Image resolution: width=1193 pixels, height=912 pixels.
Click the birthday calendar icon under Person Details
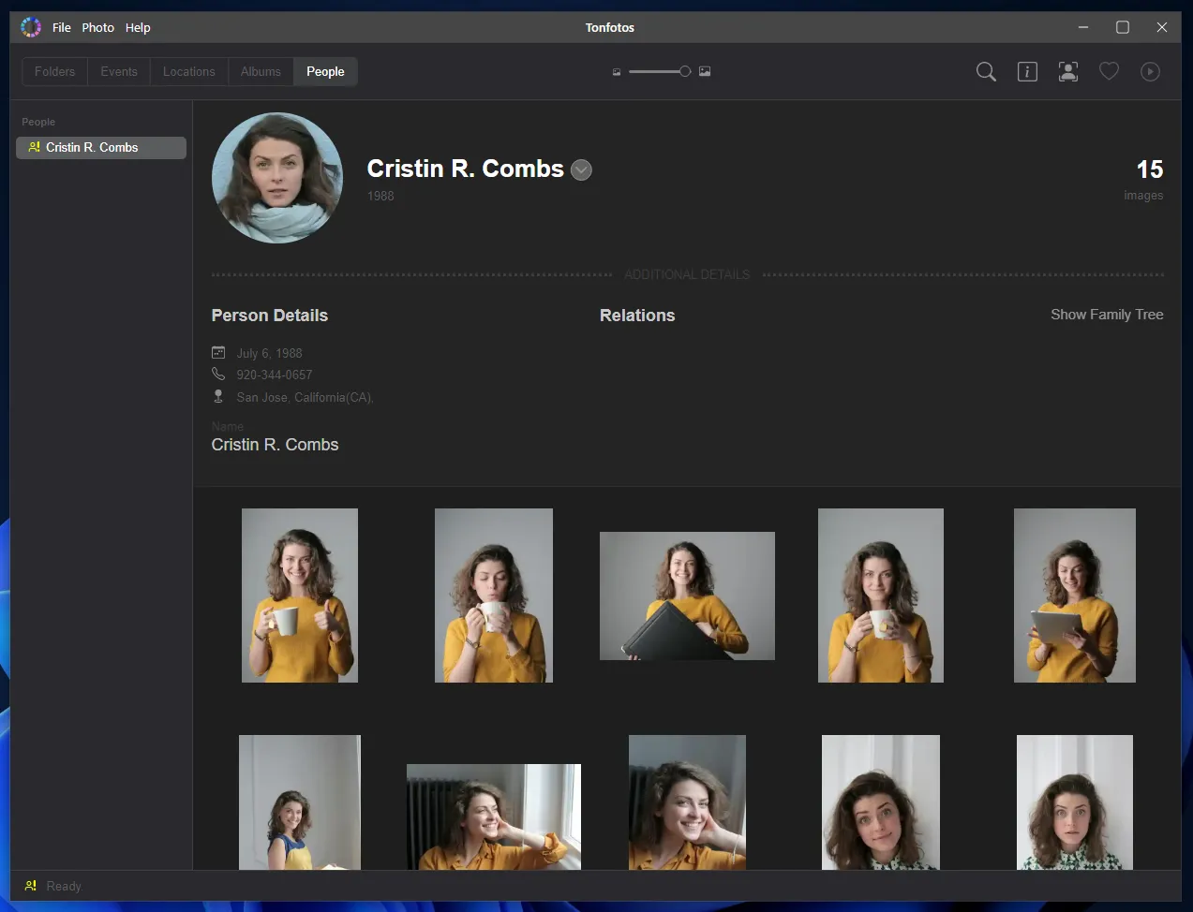coord(217,352)
